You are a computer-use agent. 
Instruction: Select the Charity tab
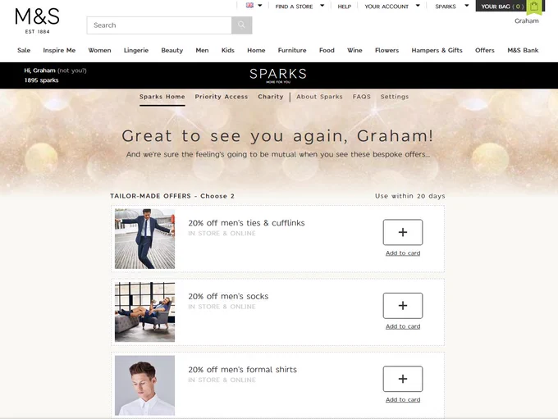(271, 97)
